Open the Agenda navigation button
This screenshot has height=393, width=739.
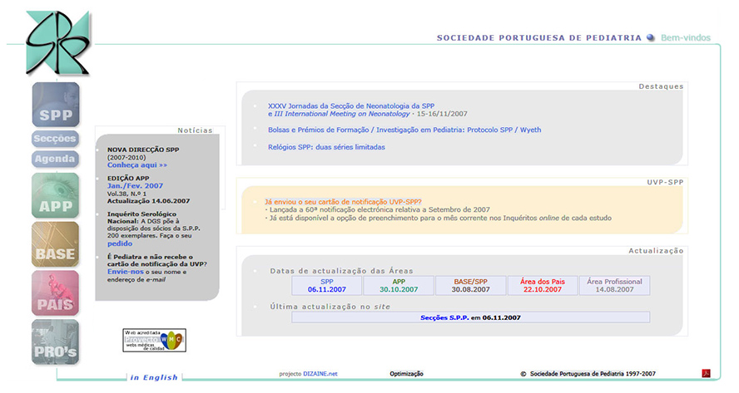[55, 159]
